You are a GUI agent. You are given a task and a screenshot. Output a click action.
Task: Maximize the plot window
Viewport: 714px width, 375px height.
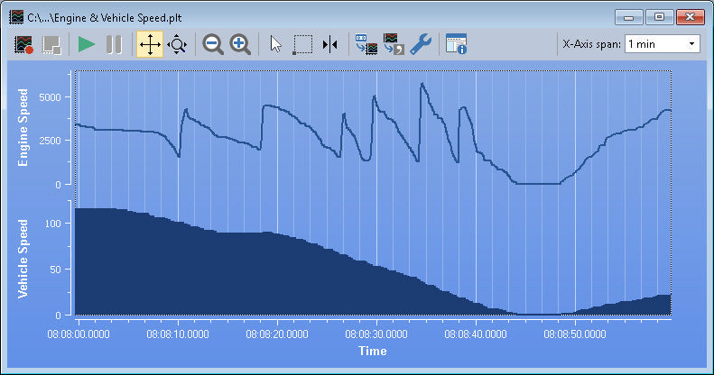(x=659, y=17)
